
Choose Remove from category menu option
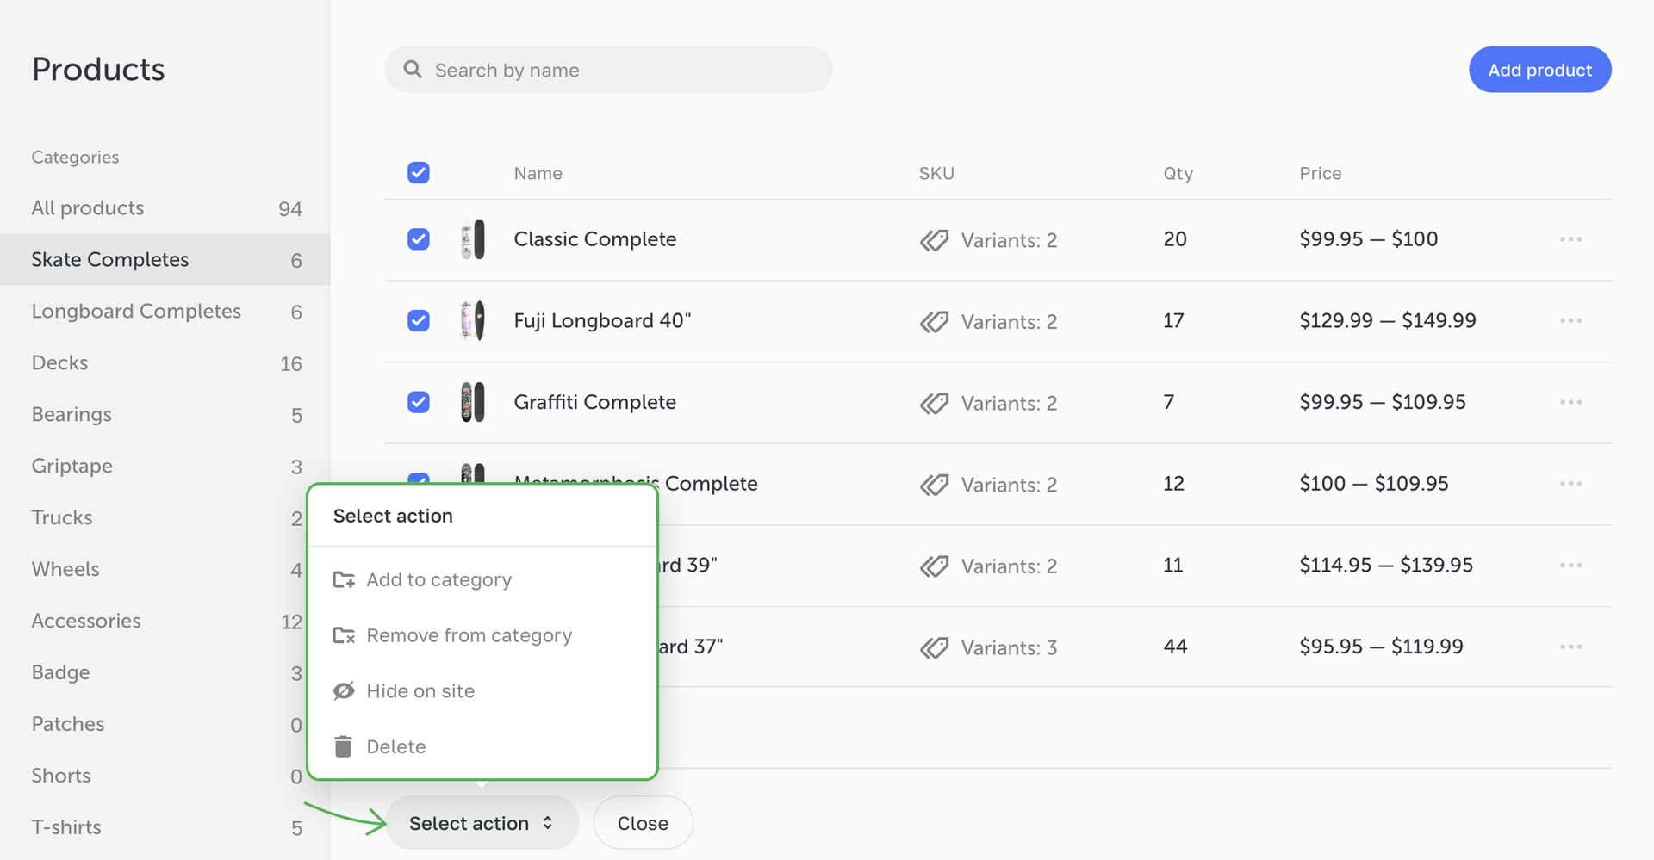469,635
